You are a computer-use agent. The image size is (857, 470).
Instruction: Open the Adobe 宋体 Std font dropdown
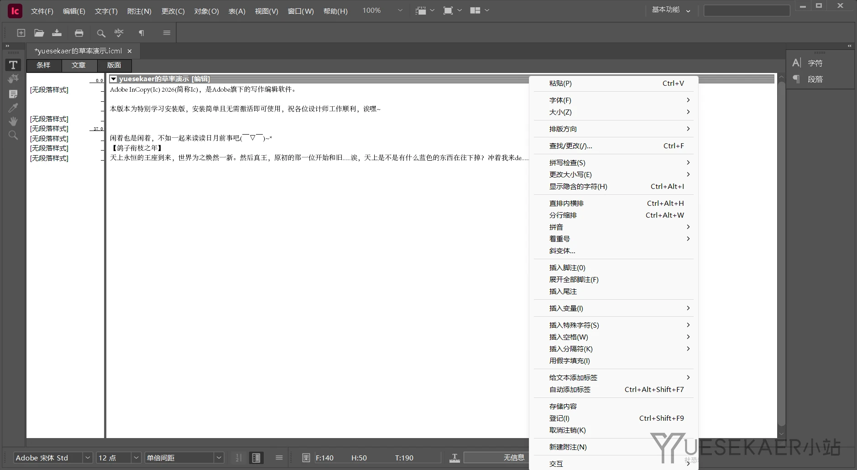tap(87, 458)
